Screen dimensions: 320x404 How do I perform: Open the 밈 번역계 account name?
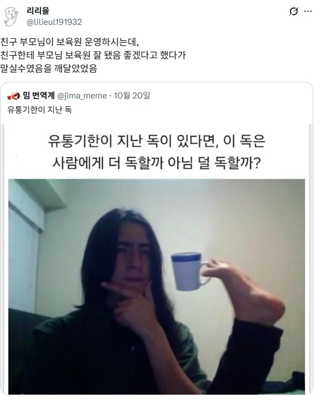pyautogui.click(x=39, y=96)
